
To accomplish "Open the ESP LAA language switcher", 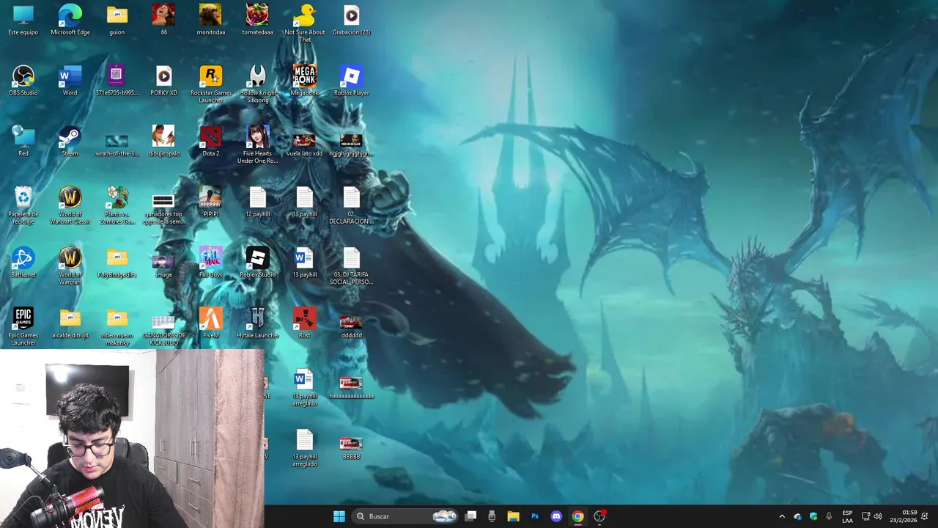I will [847, 516].
